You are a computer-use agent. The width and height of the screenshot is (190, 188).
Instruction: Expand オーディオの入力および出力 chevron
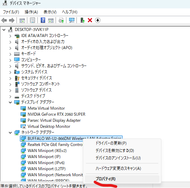(10, 42)
